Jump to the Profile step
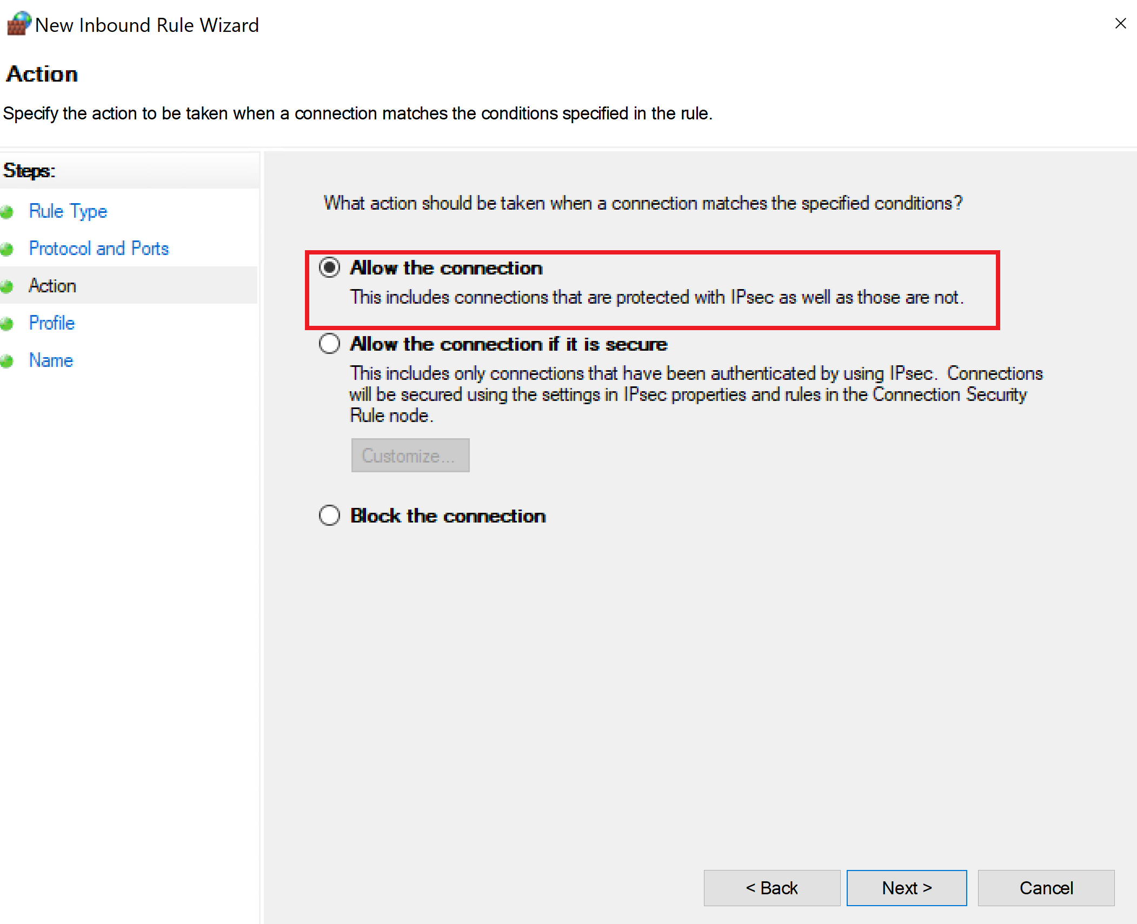The width and height of the screenshot is (1137, 924). [x=52, y=323]
